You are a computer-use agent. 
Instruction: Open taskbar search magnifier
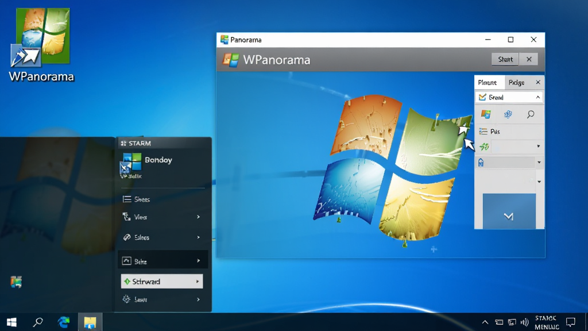38,322
